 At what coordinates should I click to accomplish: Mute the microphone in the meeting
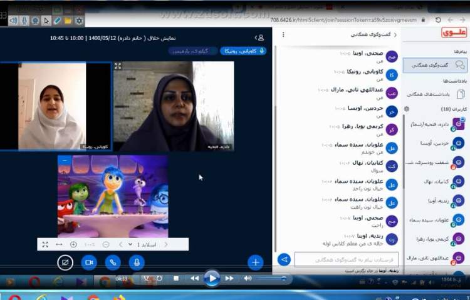click(137, 262)
